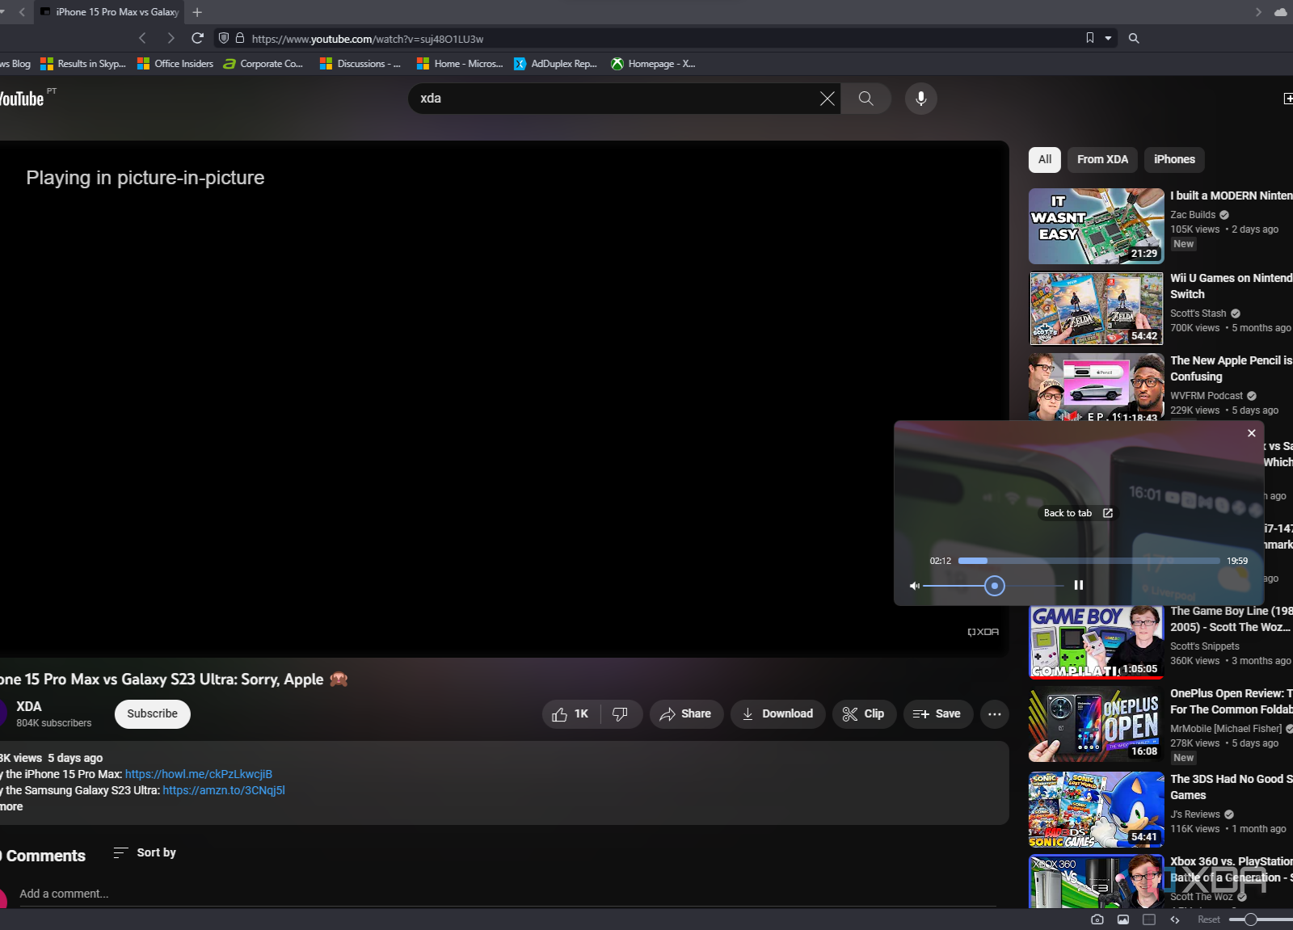
Task: Adjust the page zoom slider
Action: coord(1250,919)
